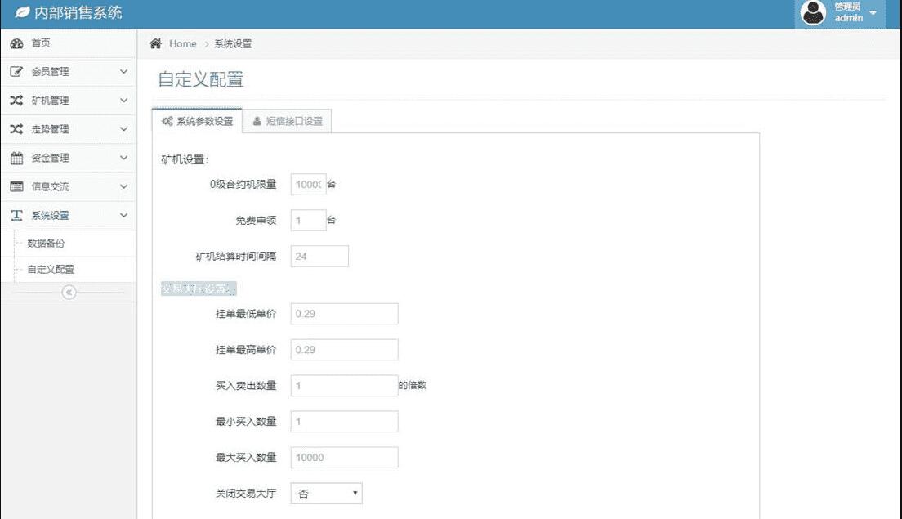Click the 资金管理 calendar icon
Screen dimensions: 902x519
(16, 158)
